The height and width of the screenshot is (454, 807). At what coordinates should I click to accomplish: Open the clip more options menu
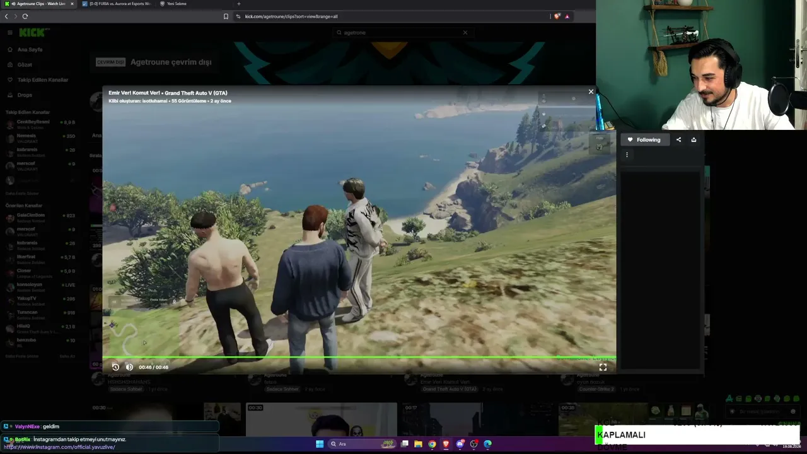point(627,154)
